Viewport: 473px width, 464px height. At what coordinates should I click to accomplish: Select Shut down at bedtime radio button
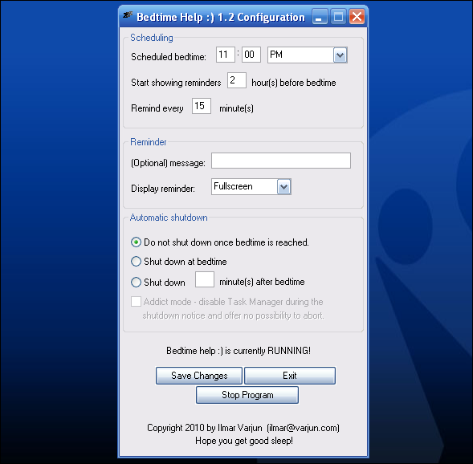[136, 262]
